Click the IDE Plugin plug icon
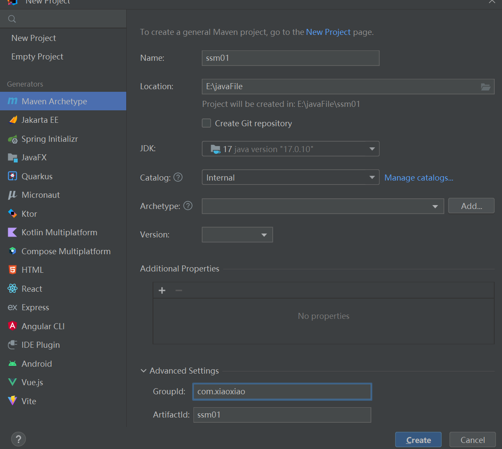This screenshot has width=502, height=449. (x=12, y=345)
